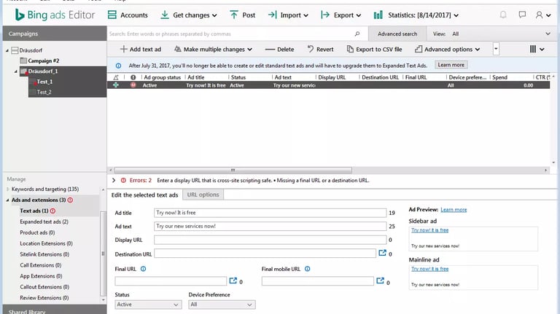The width and height of the screenshot is (560, 314).
Task: Open Final URL external link icon
Action: point(233,280)
